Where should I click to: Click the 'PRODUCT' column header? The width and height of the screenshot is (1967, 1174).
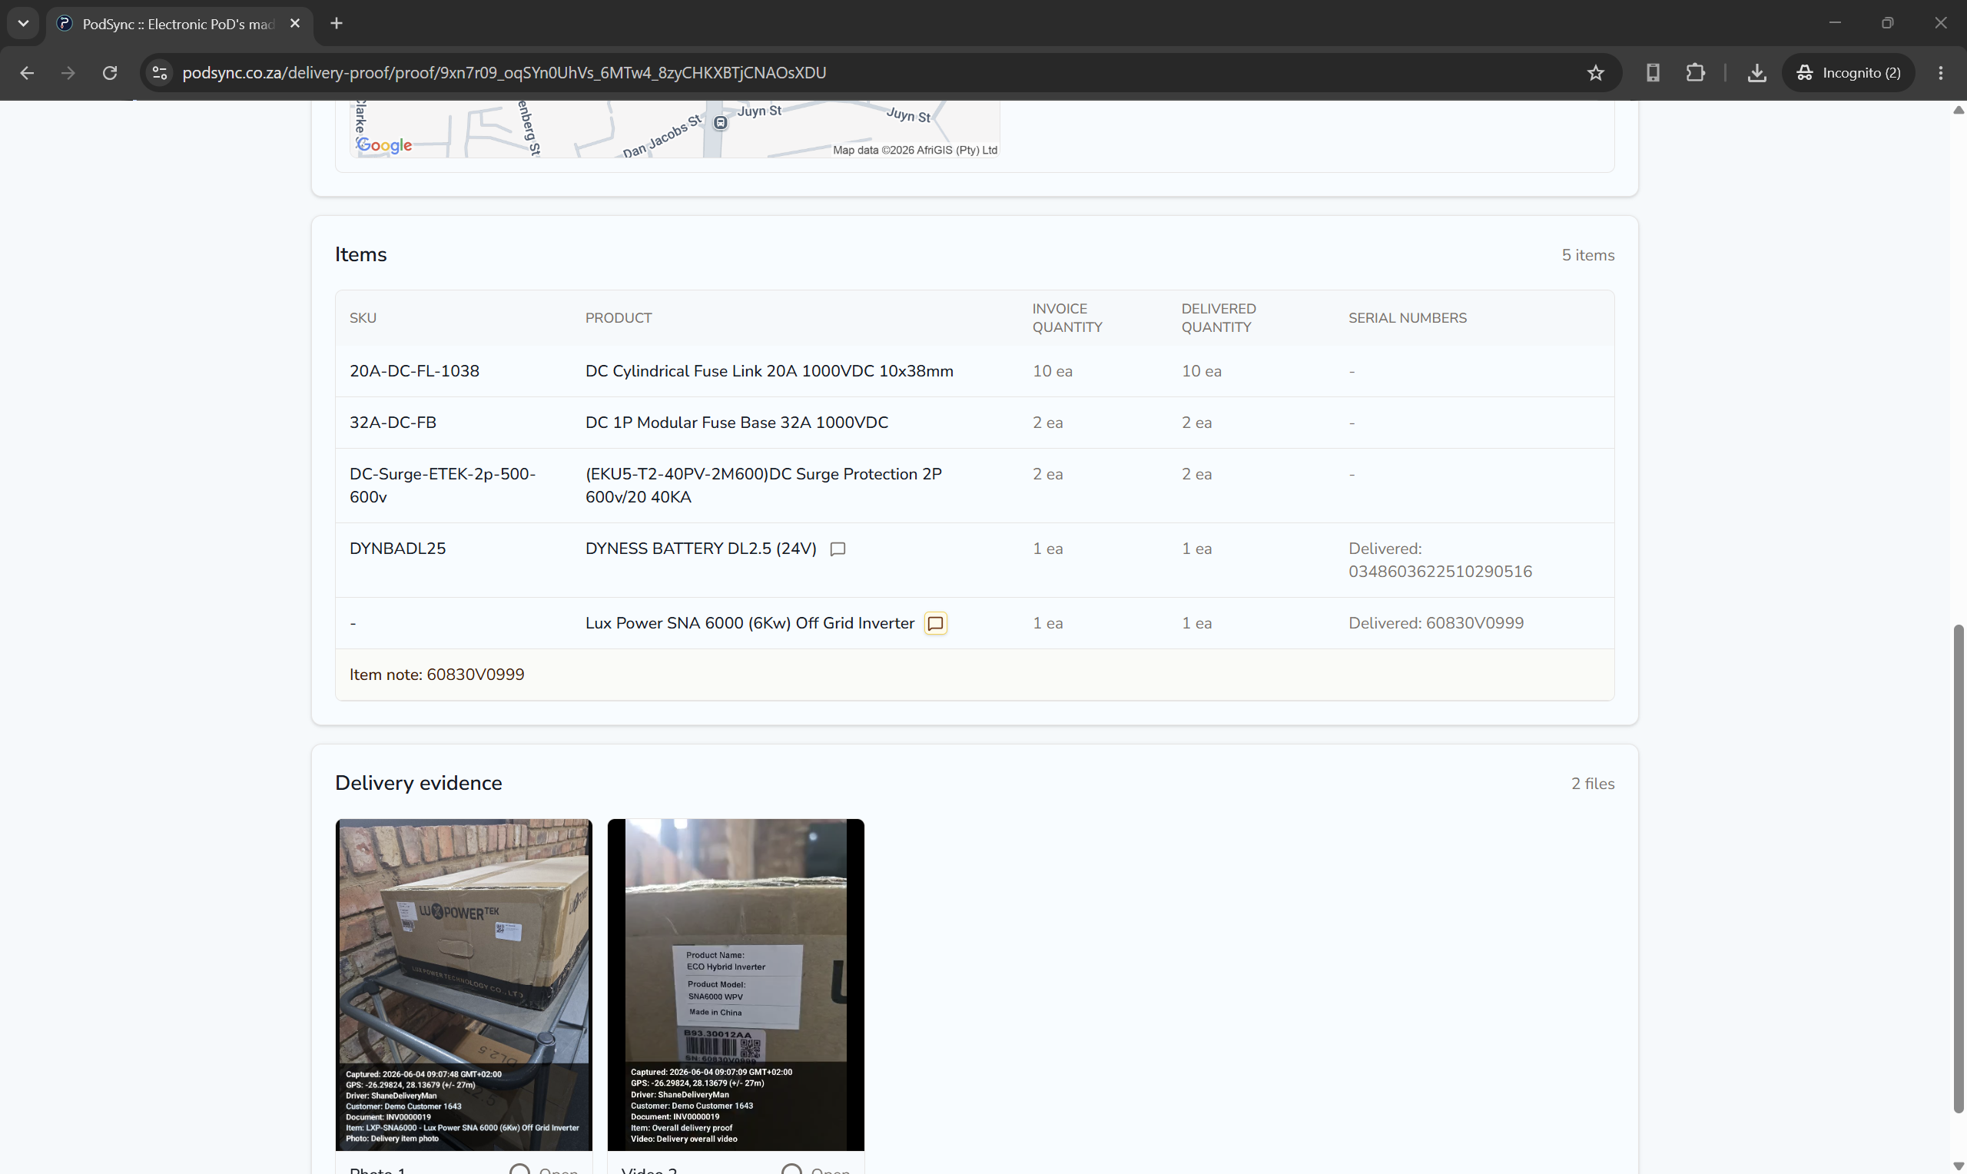[618, 318]
